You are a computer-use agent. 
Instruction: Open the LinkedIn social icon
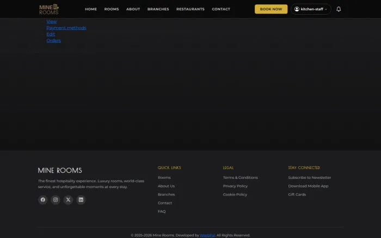(81, 199)
